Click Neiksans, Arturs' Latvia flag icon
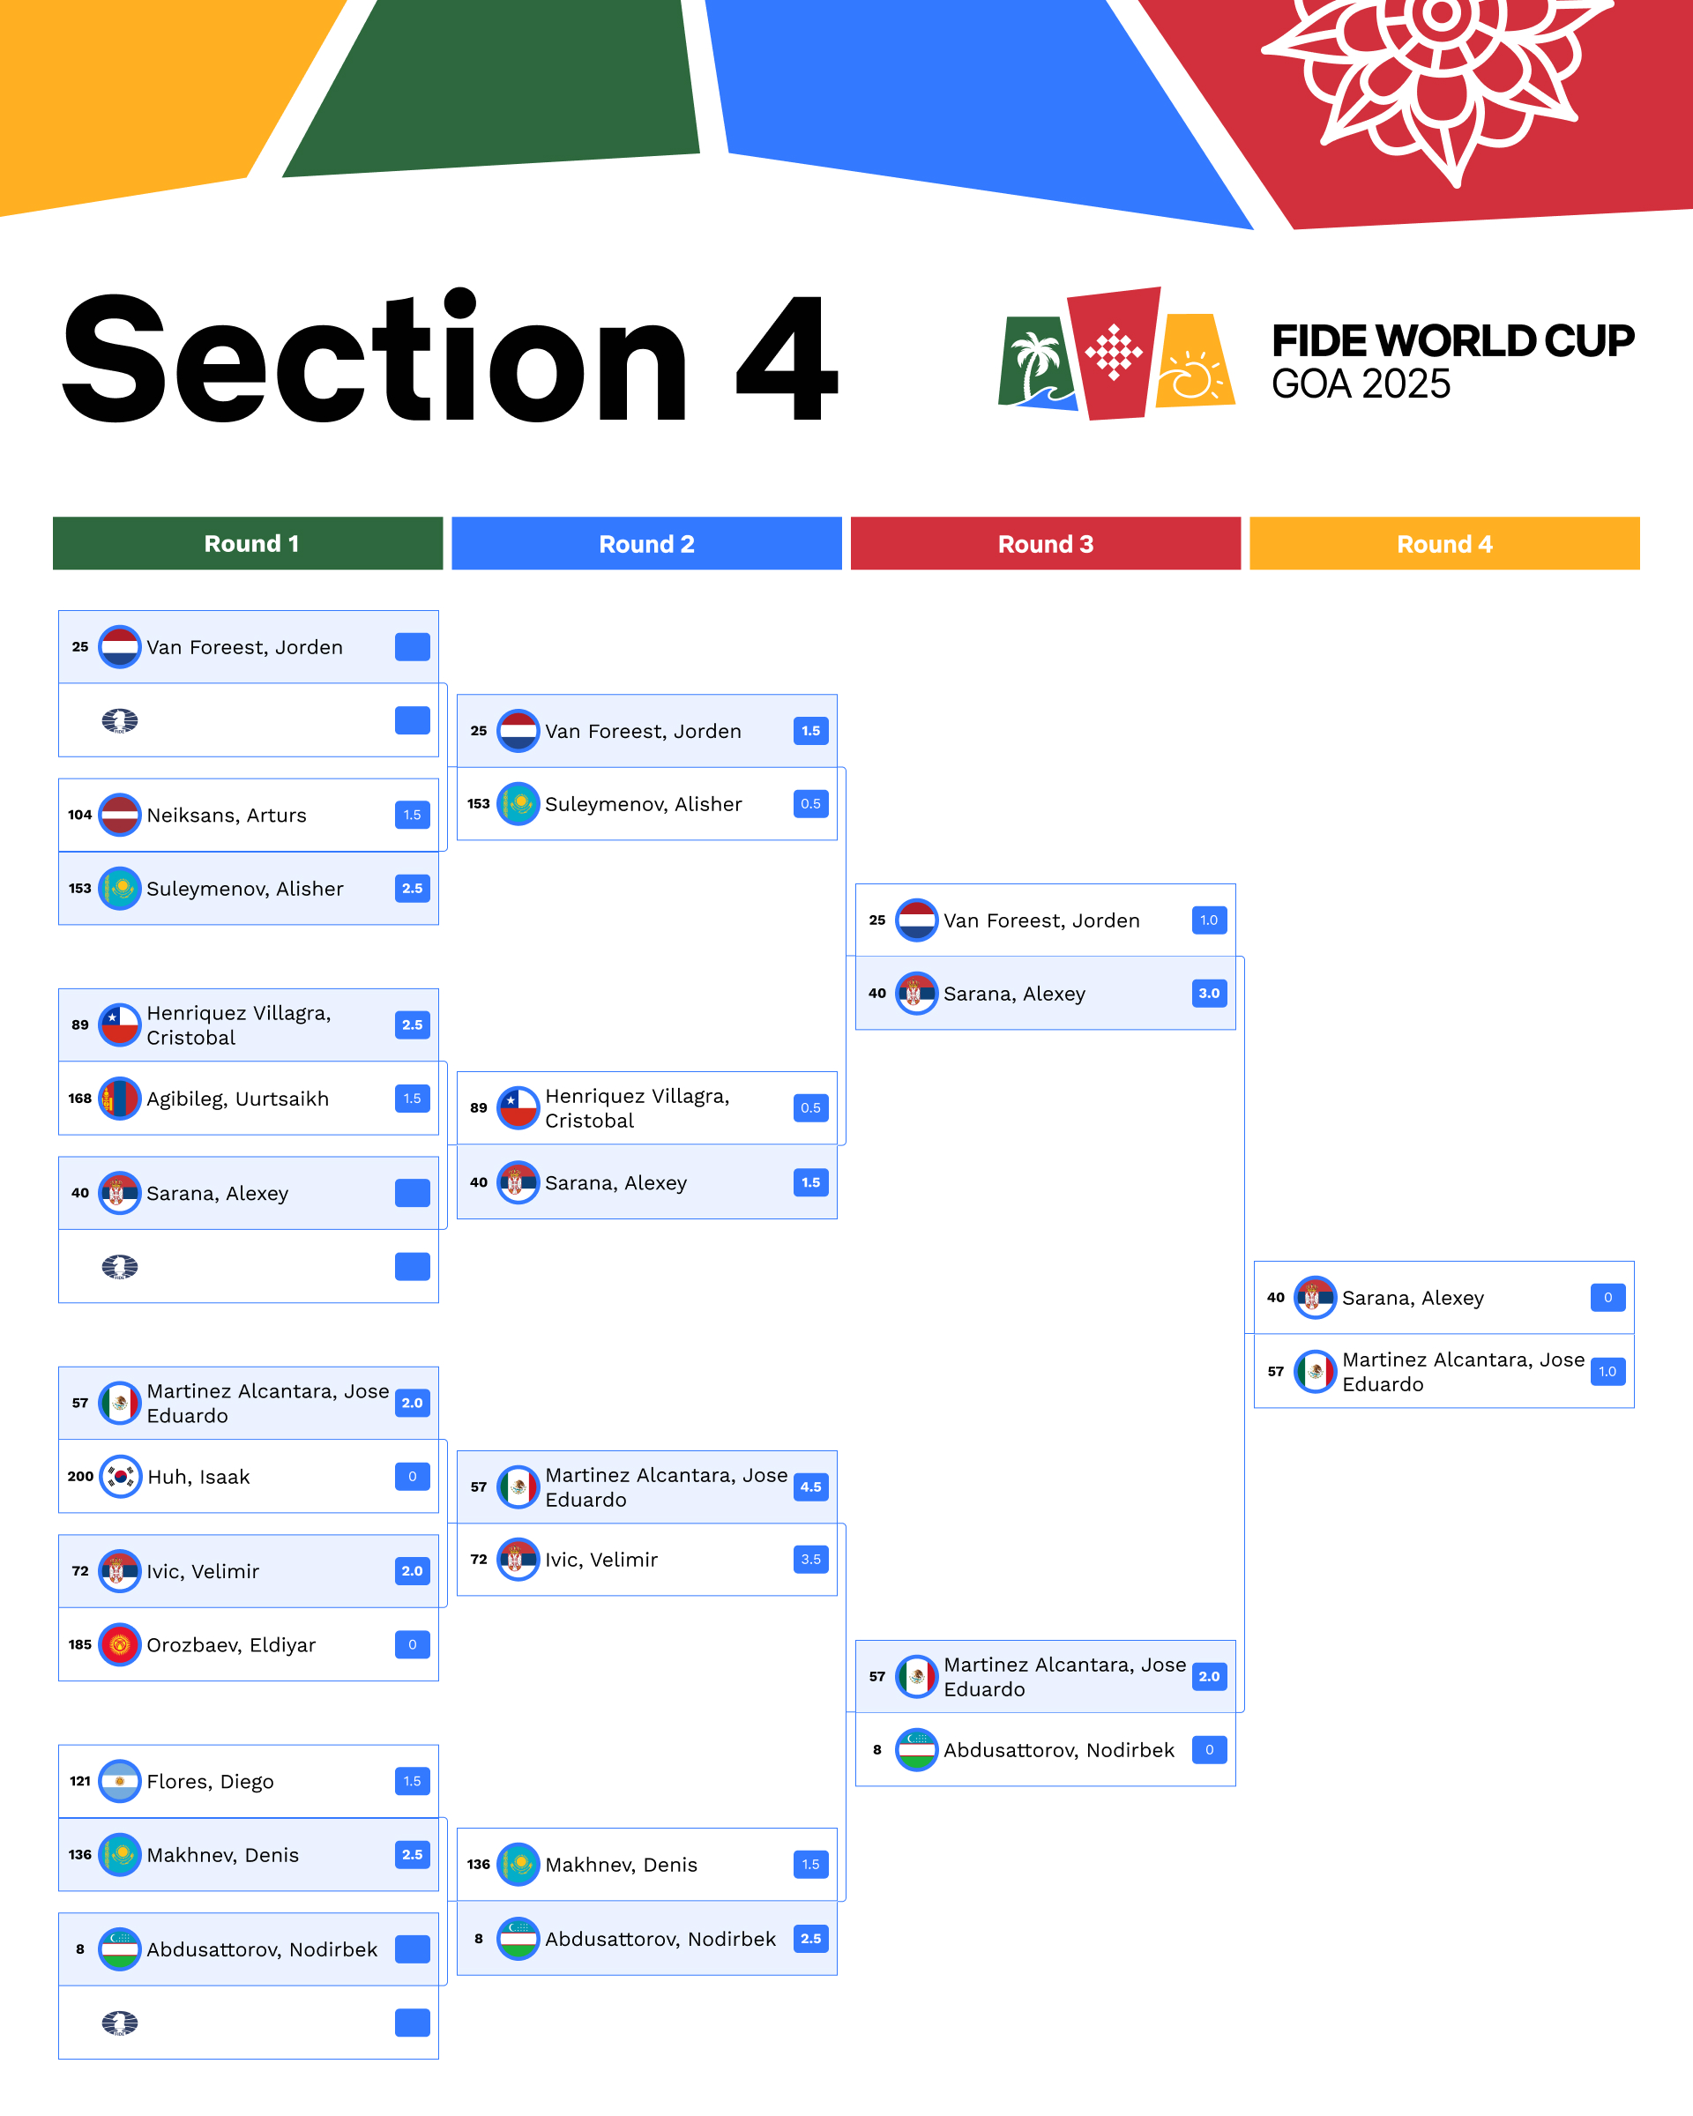 (120, 815)
